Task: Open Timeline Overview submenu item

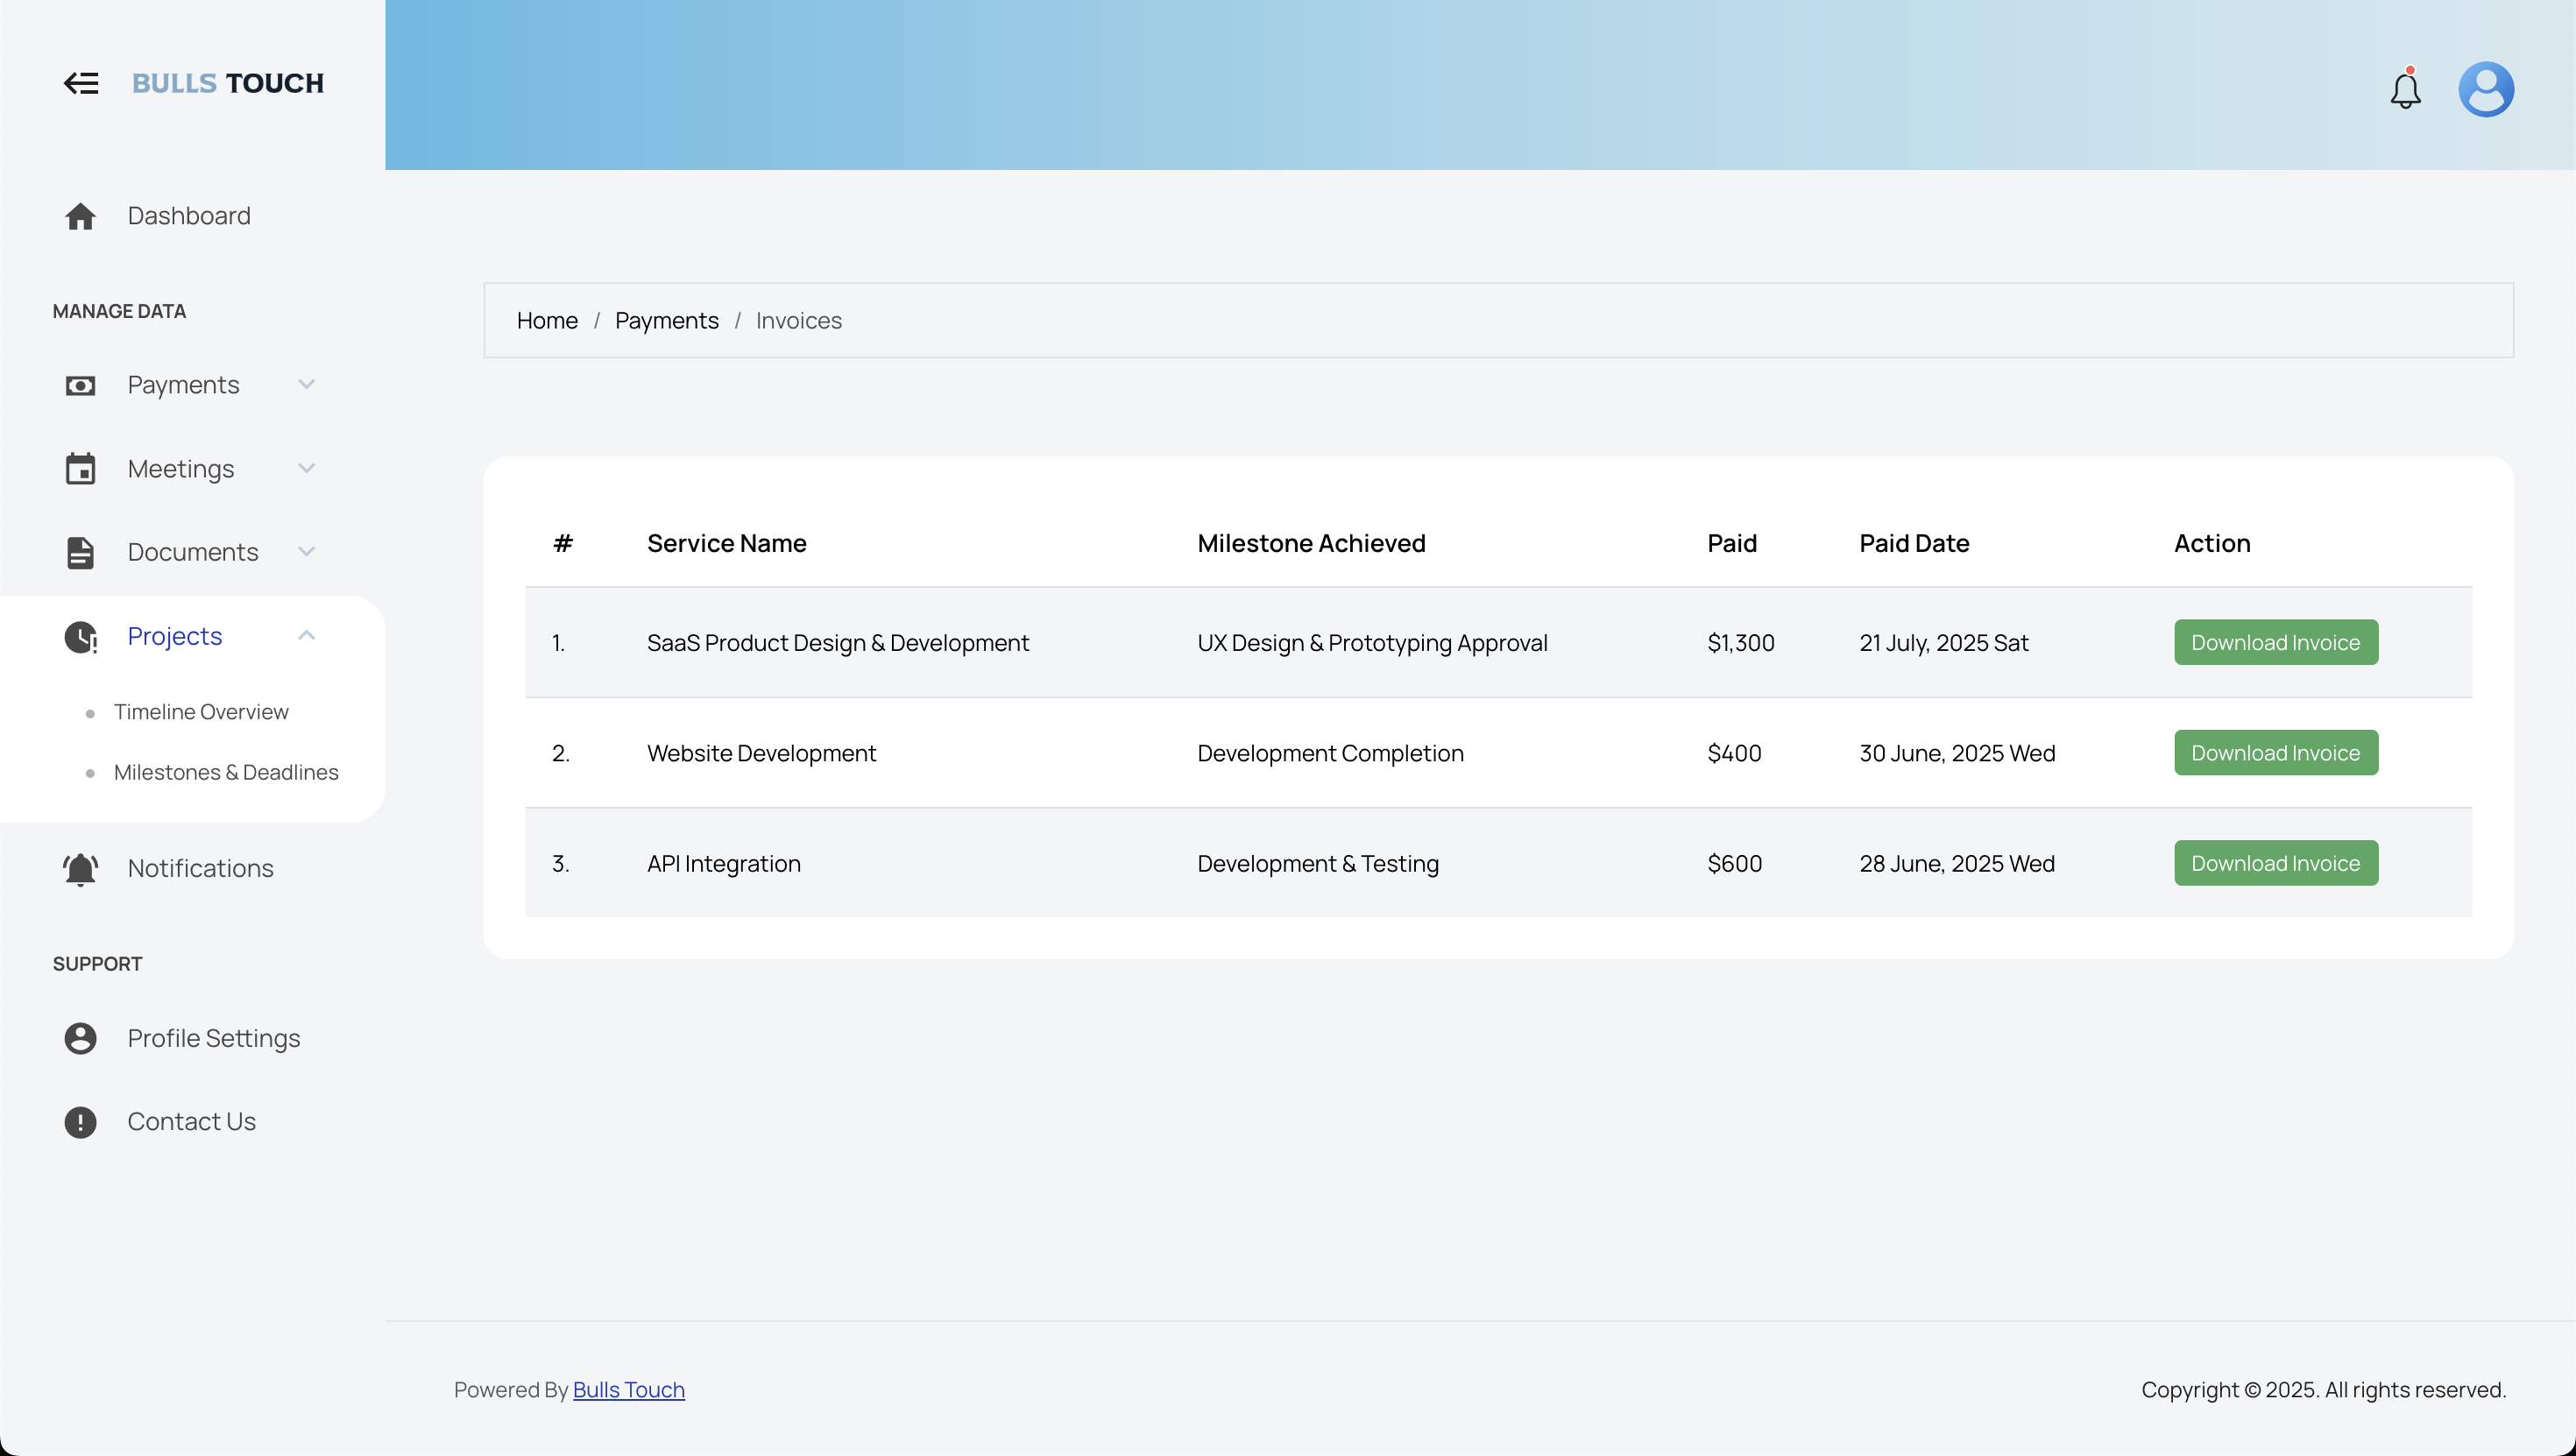Action: [x=201, y=712]
